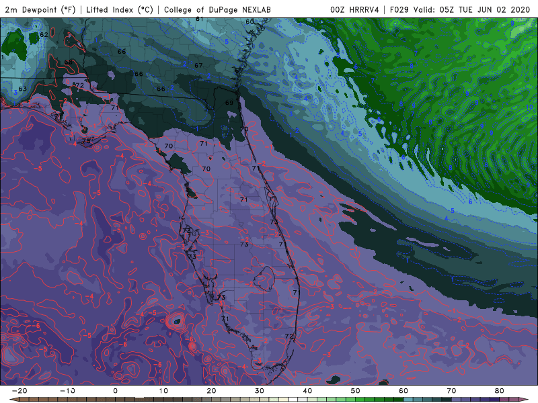538x403 pixels.
Task: Click the 62 dewpoint value on the map
Action: click(x=44, y=35)
